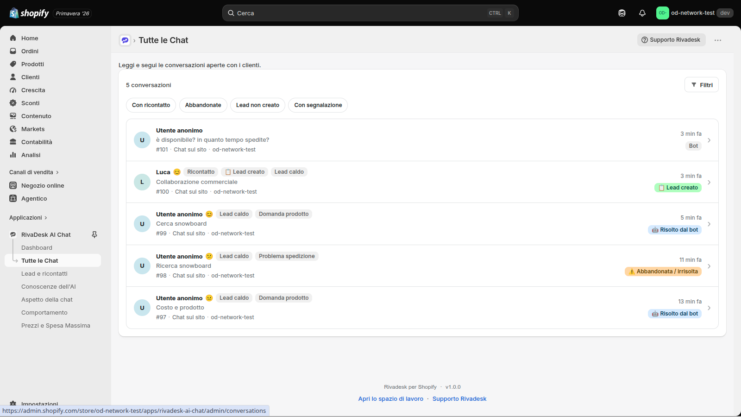The width and height of the screenshot is (741, 417).
Task: Open Aspetto della chat page
Action: (47, 299)
